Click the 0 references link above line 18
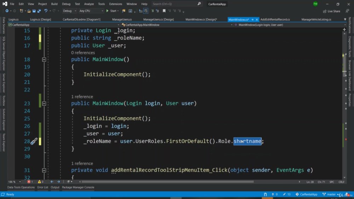The image size is (354, 199). click(x=83, y=53)
